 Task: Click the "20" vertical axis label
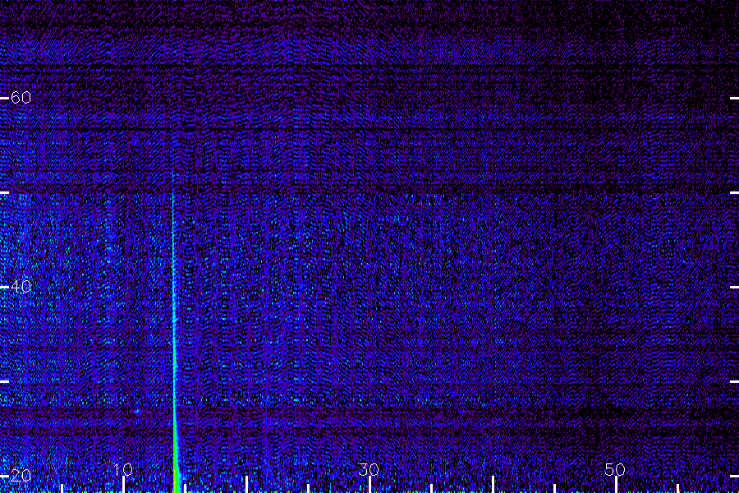[x=21, y=475]
